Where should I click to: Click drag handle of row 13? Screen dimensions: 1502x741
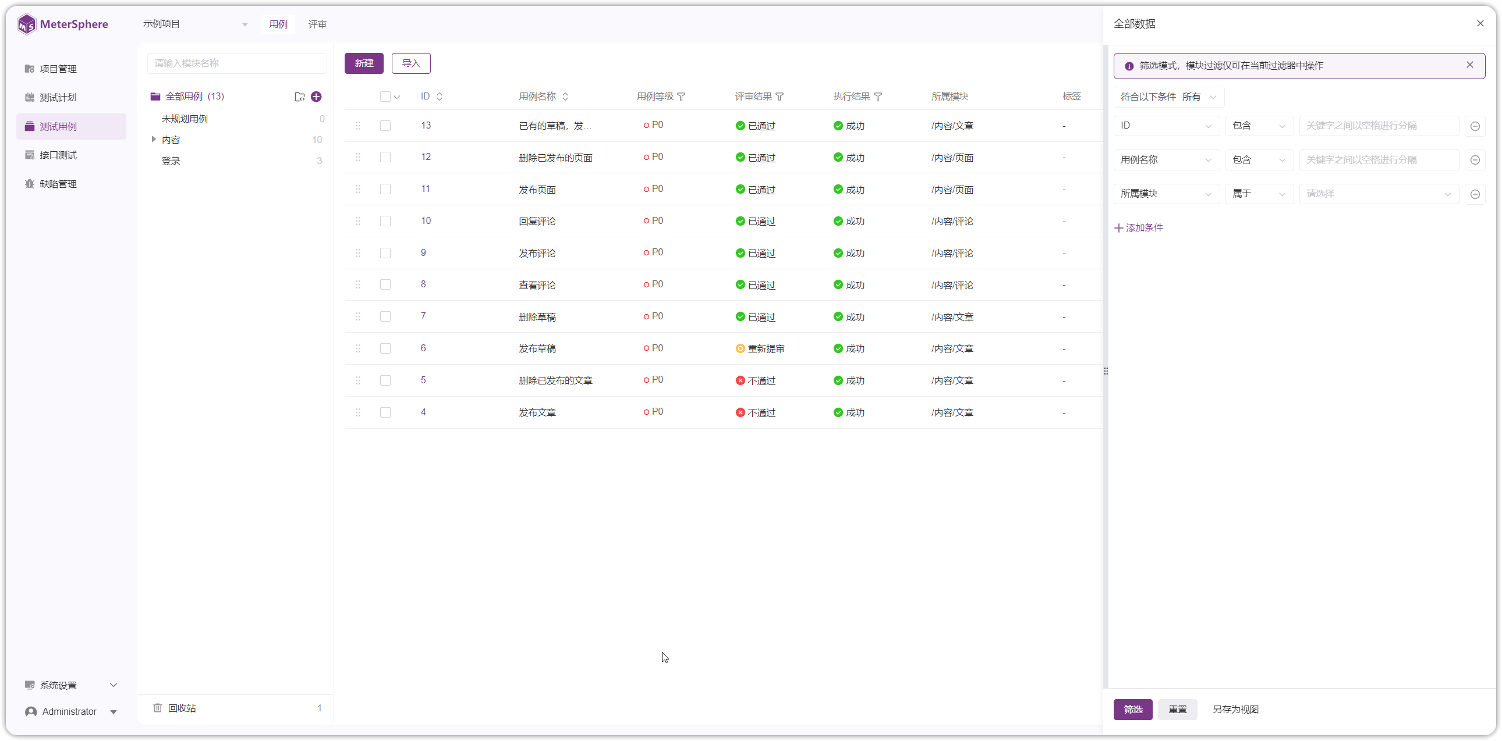pos(358,126)
